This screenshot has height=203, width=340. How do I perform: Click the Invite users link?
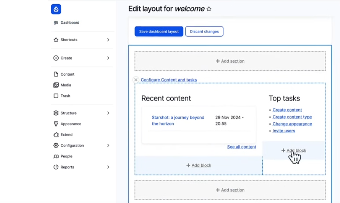pyautogui.click(x=284, y=131)
